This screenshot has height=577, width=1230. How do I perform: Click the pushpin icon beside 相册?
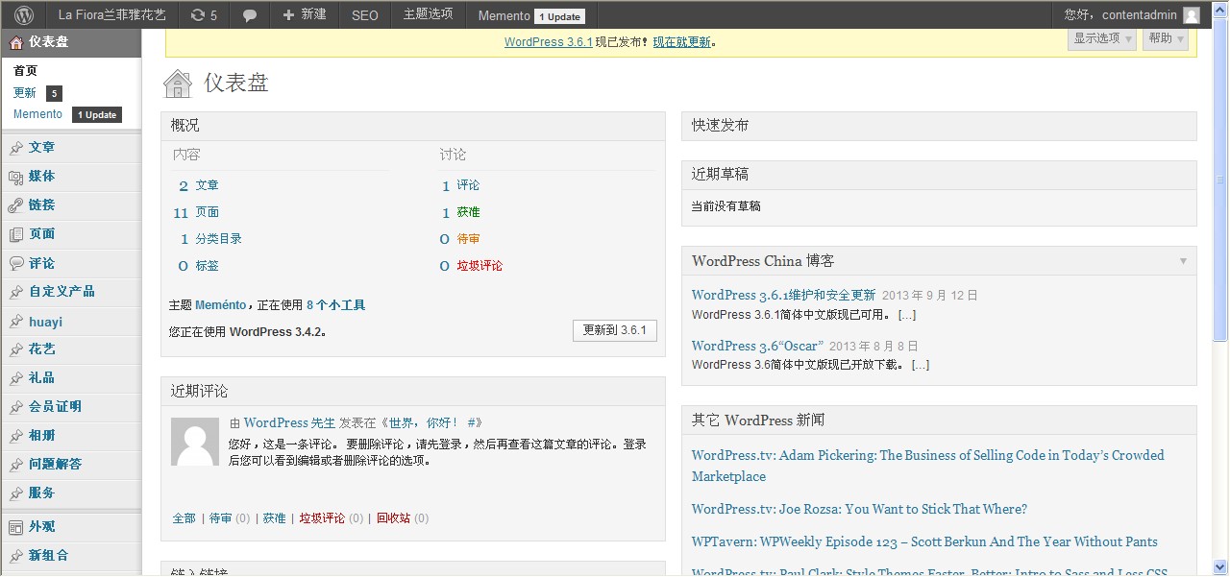click(15, 436)
